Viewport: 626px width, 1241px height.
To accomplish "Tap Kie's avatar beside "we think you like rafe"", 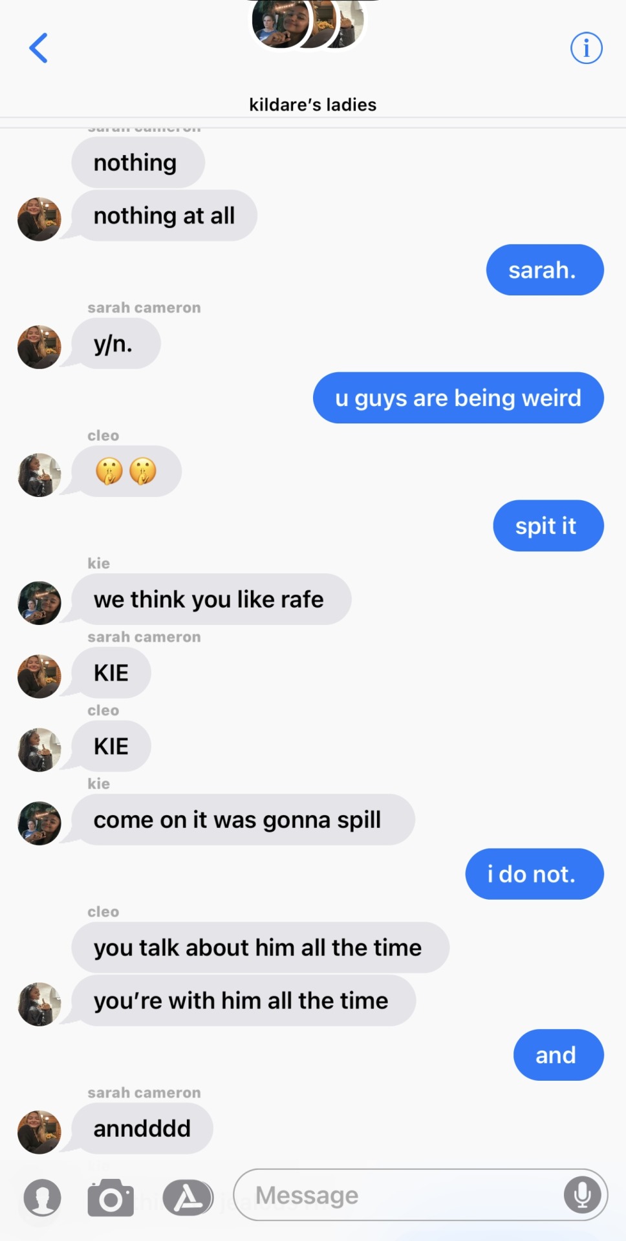I will (39, 603).
